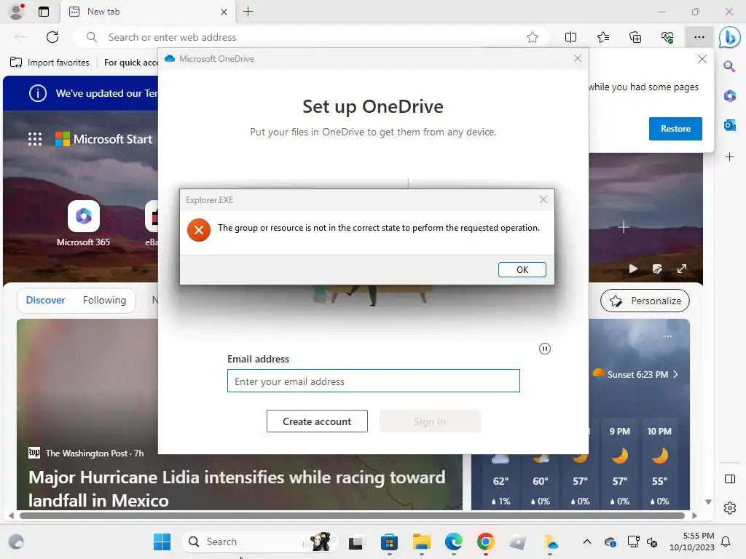
Task: Edit the page background image
Action: coord(657,269)
